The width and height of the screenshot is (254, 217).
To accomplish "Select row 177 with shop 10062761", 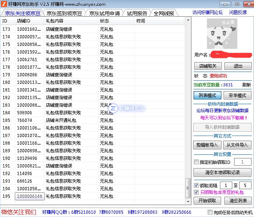I will (x=92, y=59).
